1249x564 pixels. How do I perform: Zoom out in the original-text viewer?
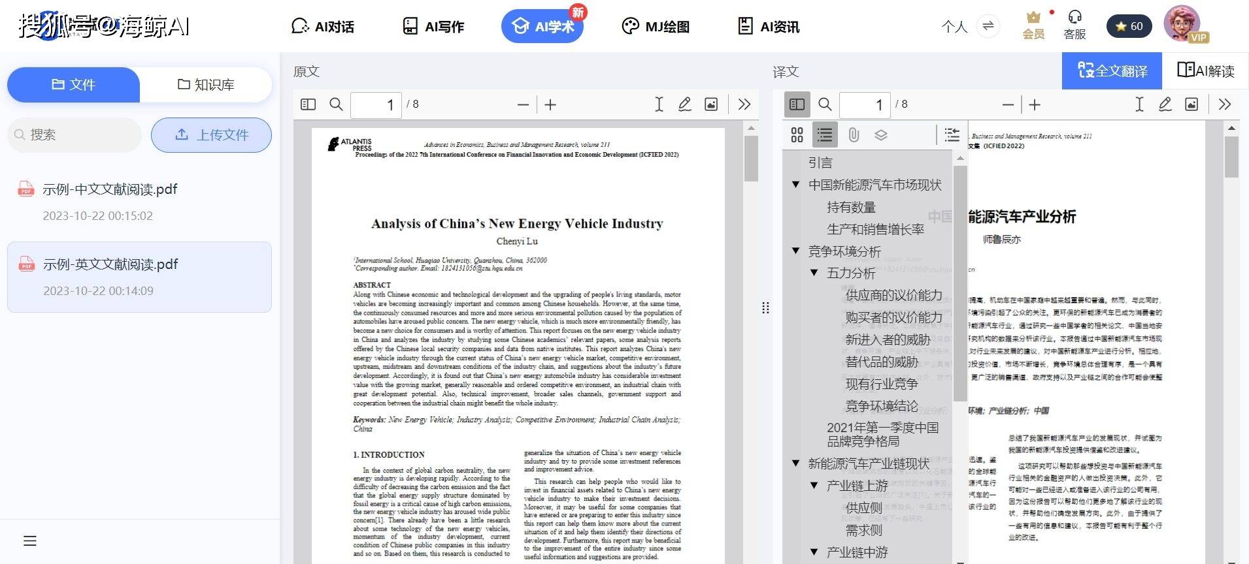pyautogui.click(x=523, y=104)
